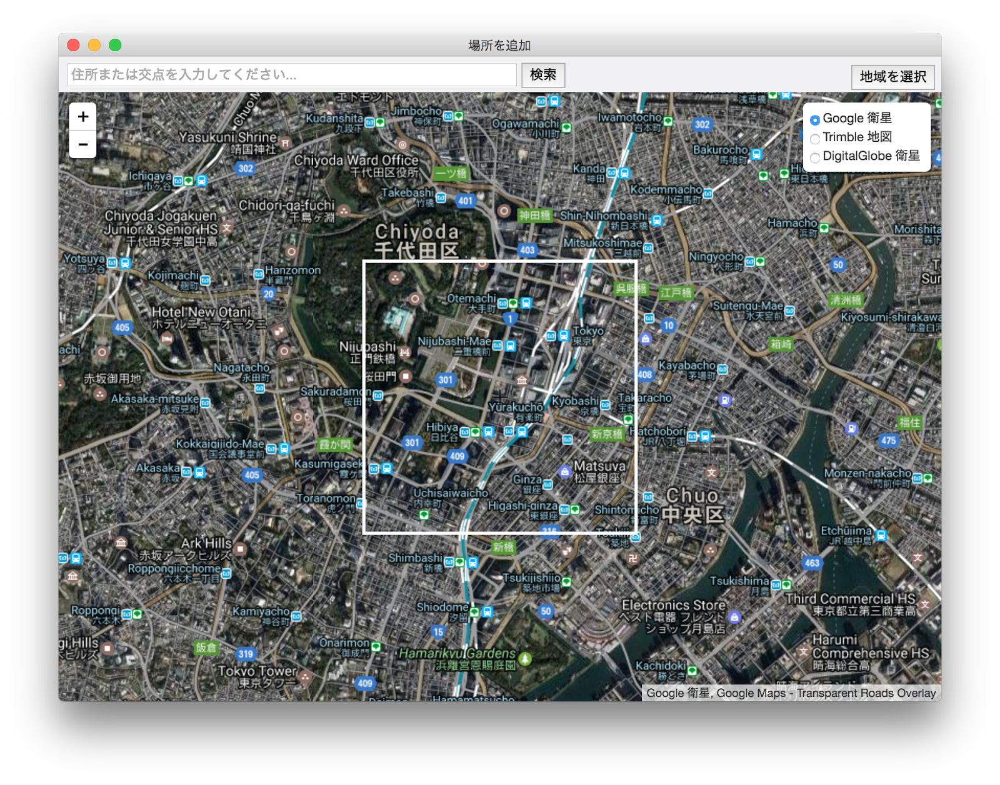Select the Tokyo station rail icon
Image resolution: width=1000 pixels, height=785 pixels.
click(563, 336)
